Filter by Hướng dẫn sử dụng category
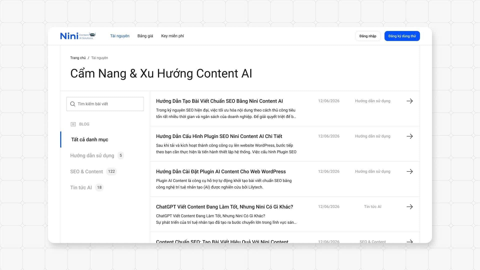 (x=92, y=155)
